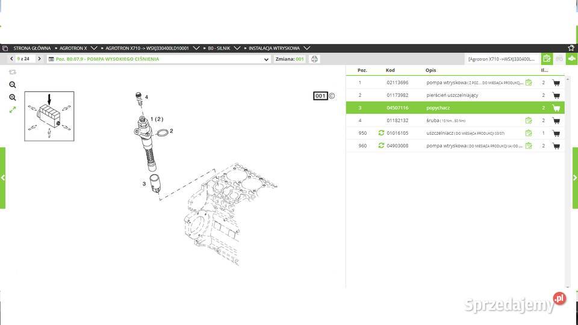Click replacement arrows icon for position 960

(381, 145)
